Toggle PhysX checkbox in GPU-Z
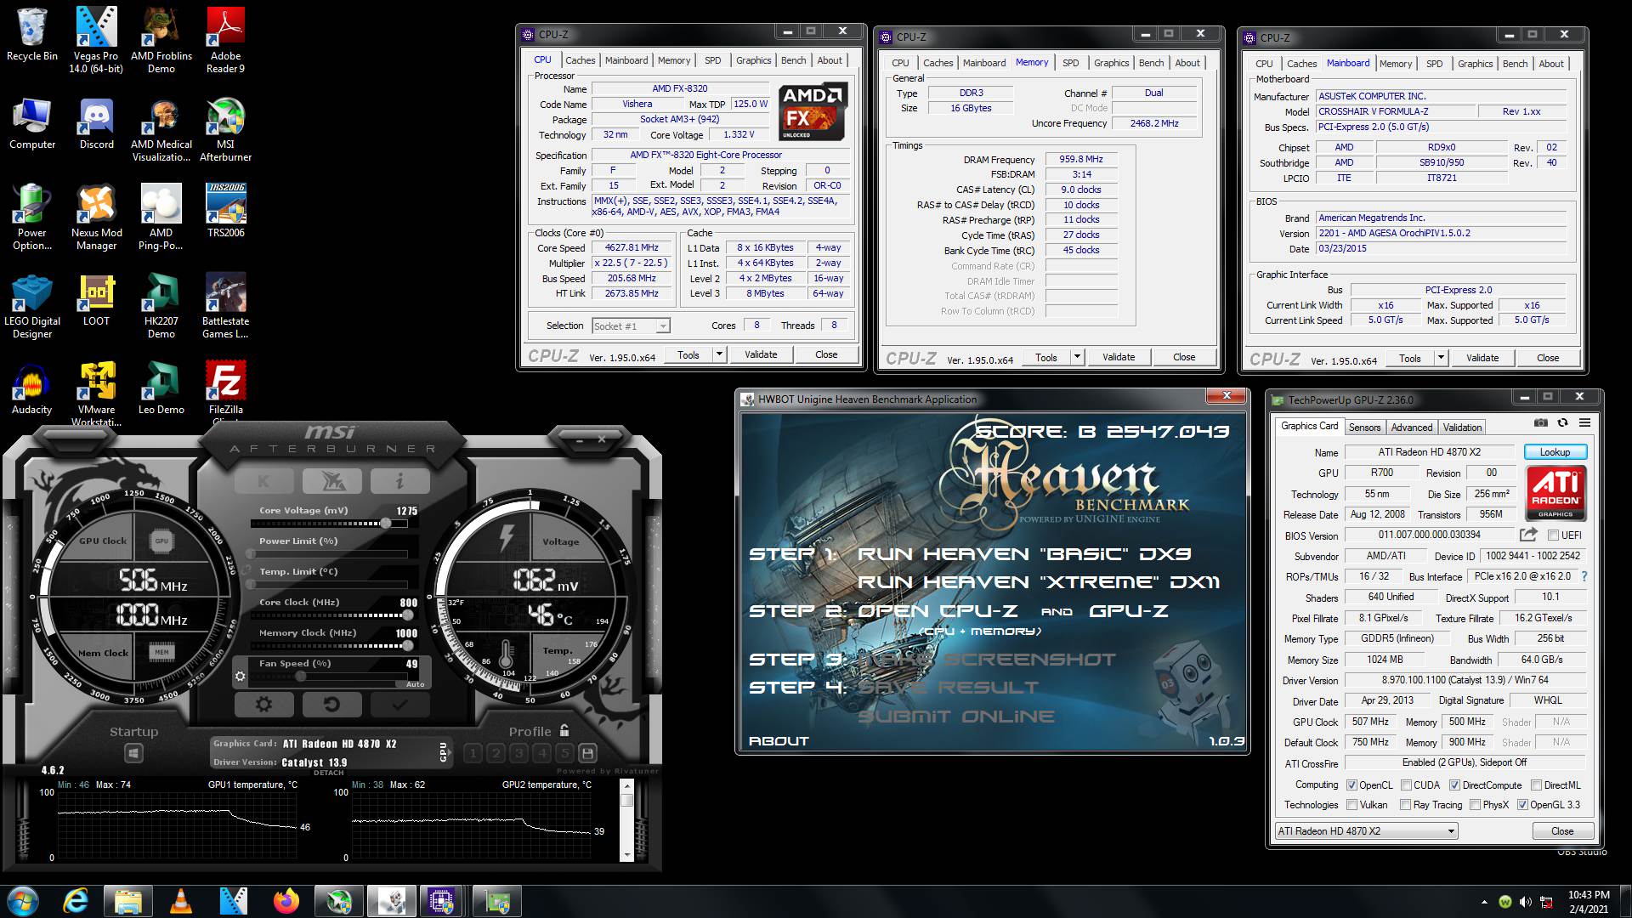The image size is (1632, 918). coord(1475,805)
